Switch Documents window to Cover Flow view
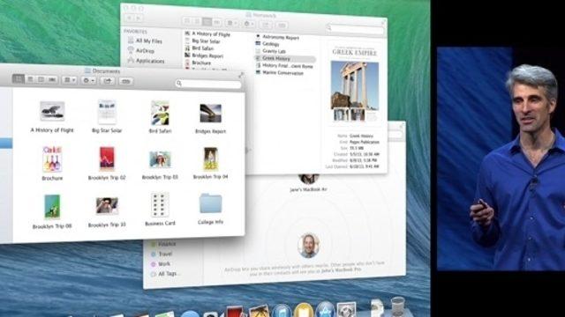Image resolution: width=565 pixels, height=317 pixels. pyautogui.click(x=53, y=80)
